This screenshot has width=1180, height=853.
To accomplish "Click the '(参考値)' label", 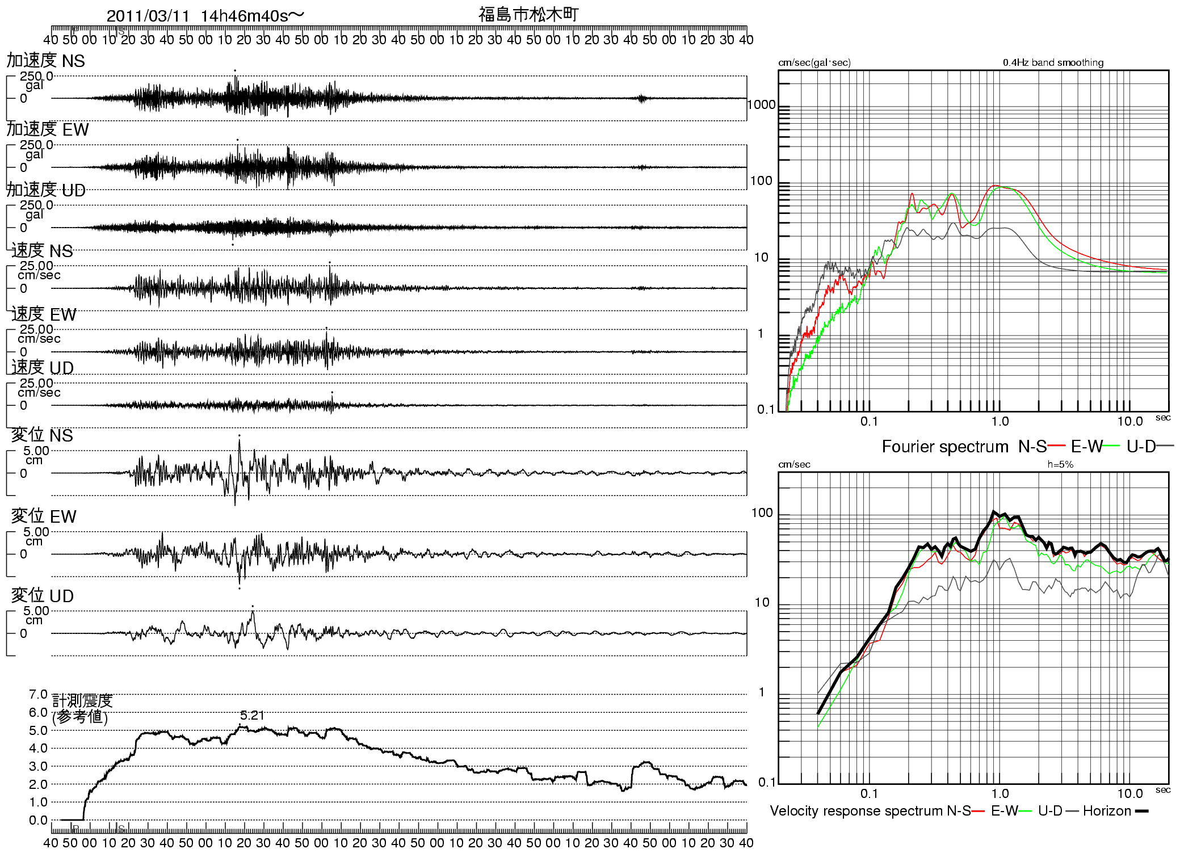I will tap(80, 717).
